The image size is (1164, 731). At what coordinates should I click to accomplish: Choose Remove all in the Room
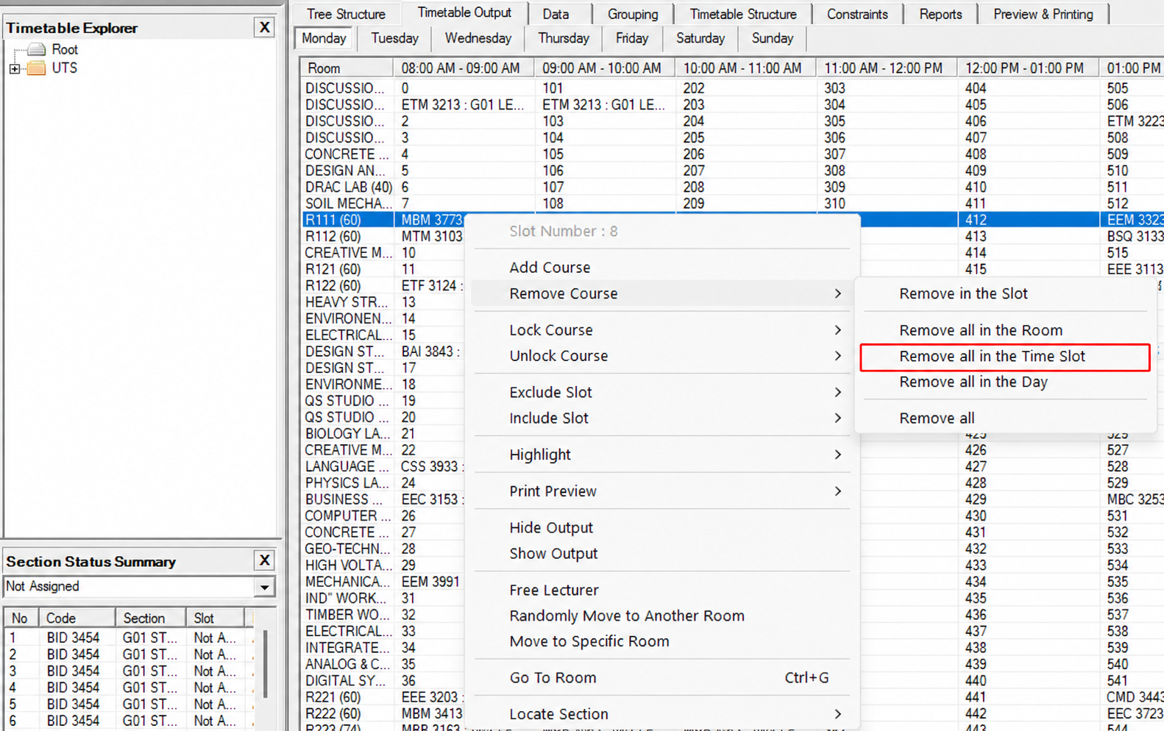1004,330
